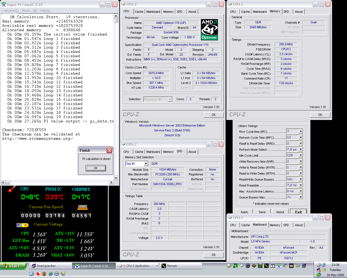Click Super PI vertical scrollbar up arrow

pos(116,16)
